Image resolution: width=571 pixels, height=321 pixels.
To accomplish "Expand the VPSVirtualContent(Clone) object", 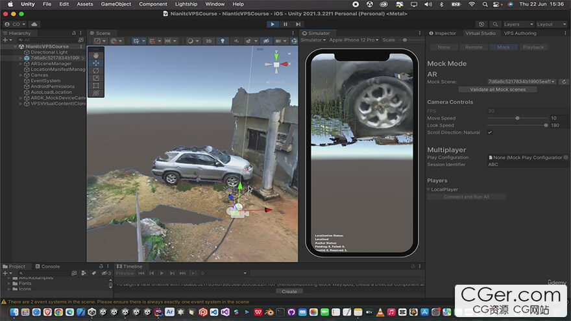I will coord(21,104).
